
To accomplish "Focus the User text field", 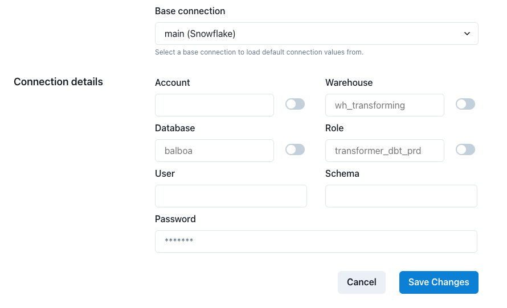I will (x=231, y=196).
